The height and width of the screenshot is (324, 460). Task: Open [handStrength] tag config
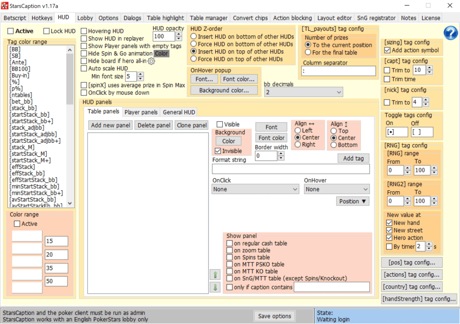(x=419, y=299)
